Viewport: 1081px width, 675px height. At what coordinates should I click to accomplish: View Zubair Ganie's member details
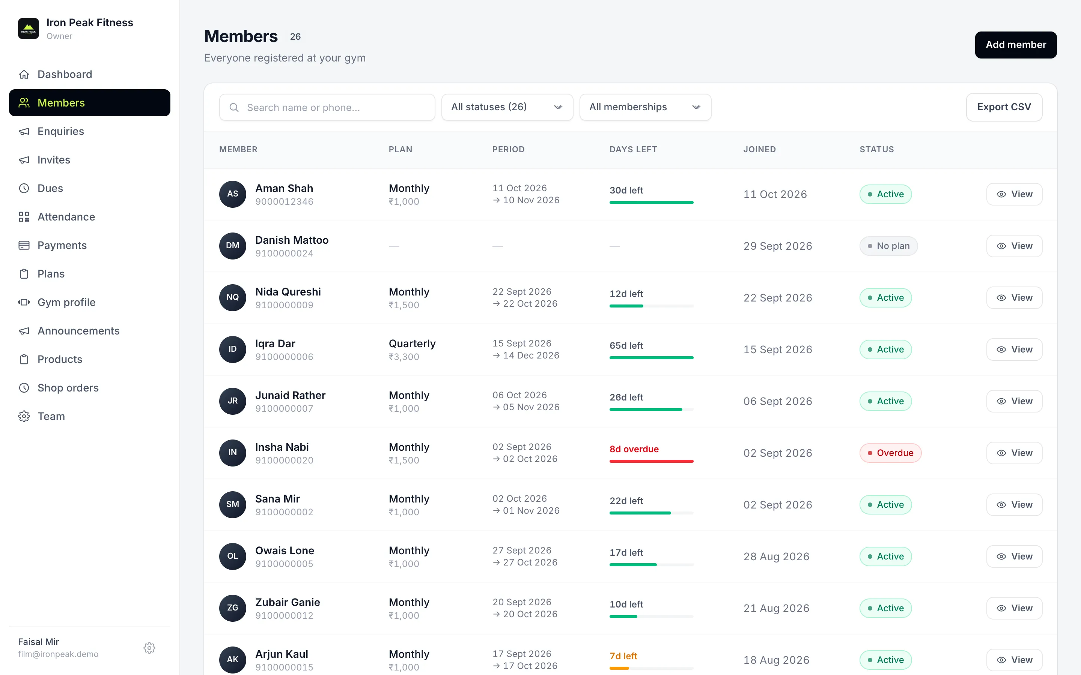click(x=1015, y=609)
